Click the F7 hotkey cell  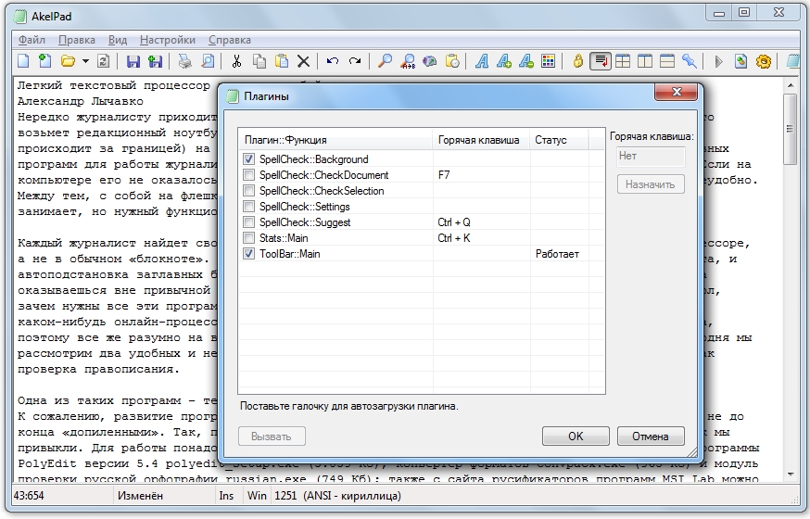[x=444, y=174]
